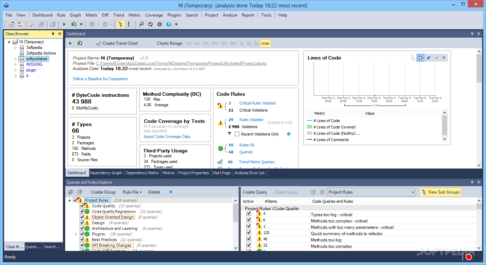Click the zoom-on-window search toolbar icon
Screen dimensions: 486x265
pyautogui.click(x=53, y=24)
